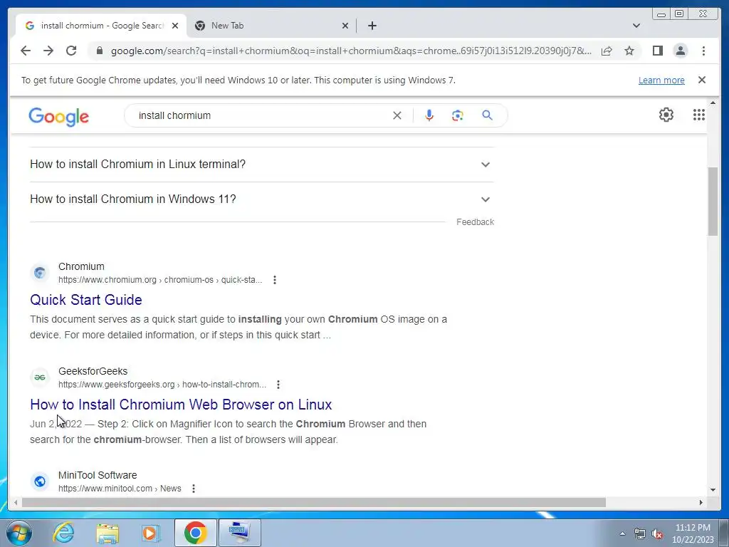Select the install chormium Google Search tab
This screenshot has width=729, height=547.
point(101,26)
